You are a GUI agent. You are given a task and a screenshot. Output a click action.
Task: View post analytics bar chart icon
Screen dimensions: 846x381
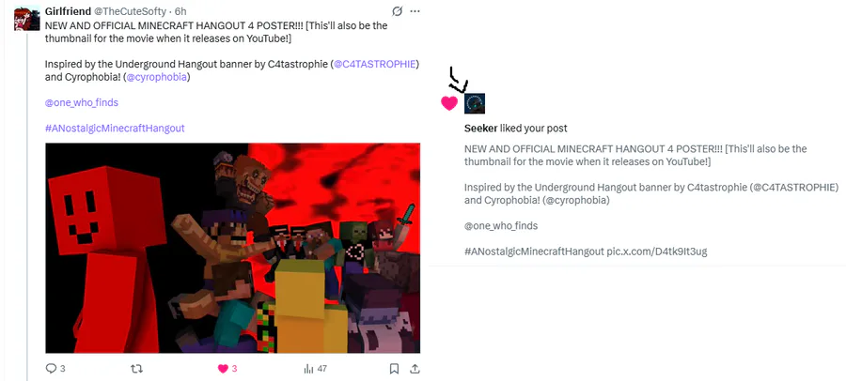coord(308,369)
